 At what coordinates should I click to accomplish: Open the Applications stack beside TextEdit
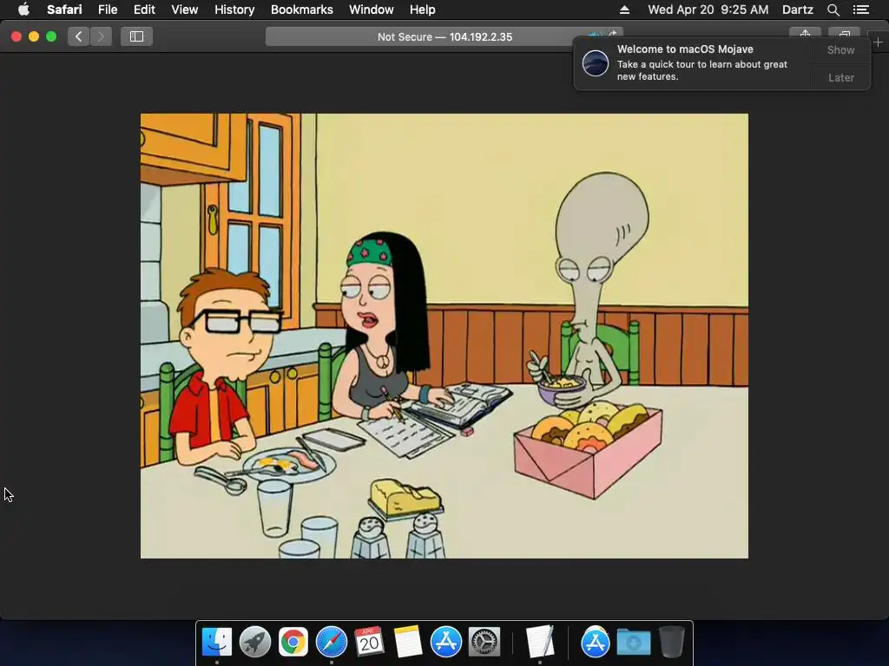595,642
